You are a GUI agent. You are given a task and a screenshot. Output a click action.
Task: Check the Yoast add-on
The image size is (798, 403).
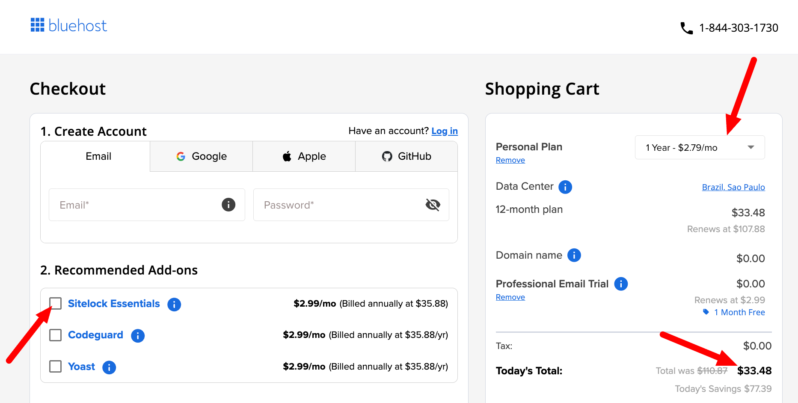55,367
